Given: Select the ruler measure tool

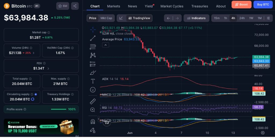Looking at the screenshot, I should tap(93, 101).
